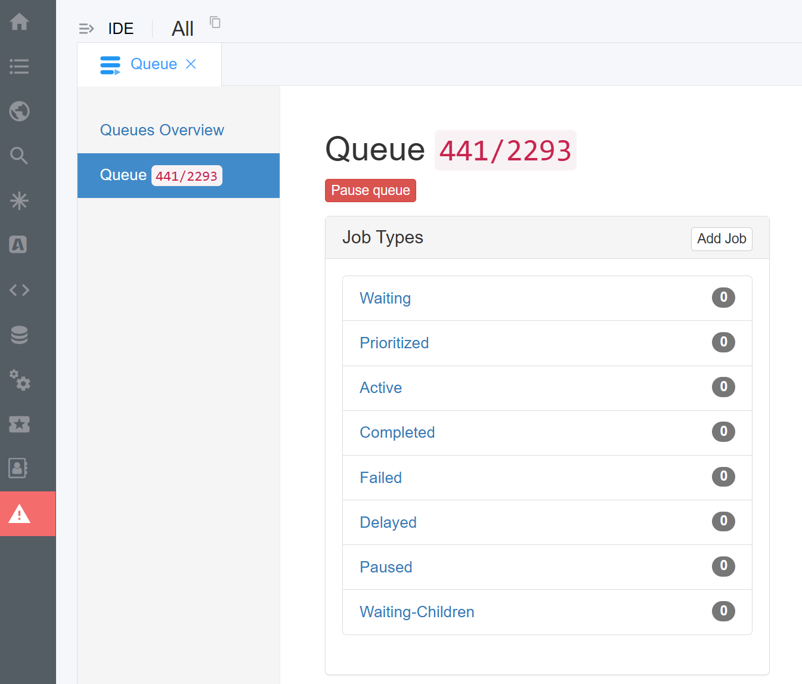The width and height of the screenshot is (802, 684).
Task: Click the home icon in sidebar
Action: point(19,22)
